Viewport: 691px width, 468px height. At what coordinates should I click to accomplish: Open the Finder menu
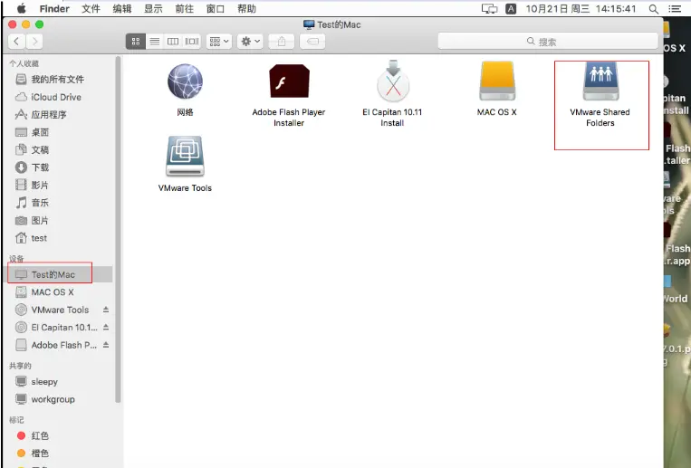pyautogui.click(x=54, y=9)
